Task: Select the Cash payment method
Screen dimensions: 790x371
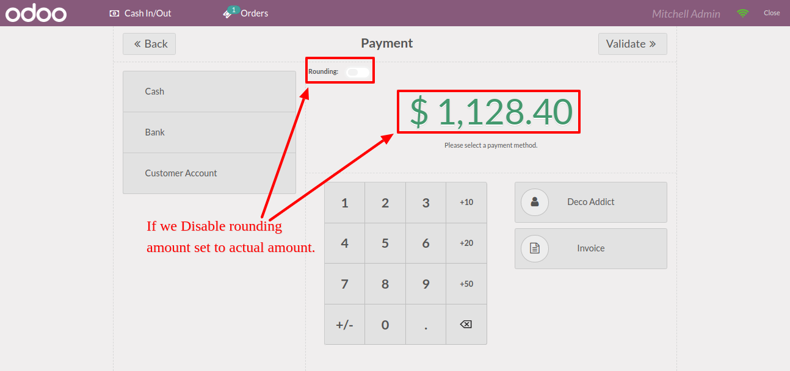Action: (x=209, y=92)
